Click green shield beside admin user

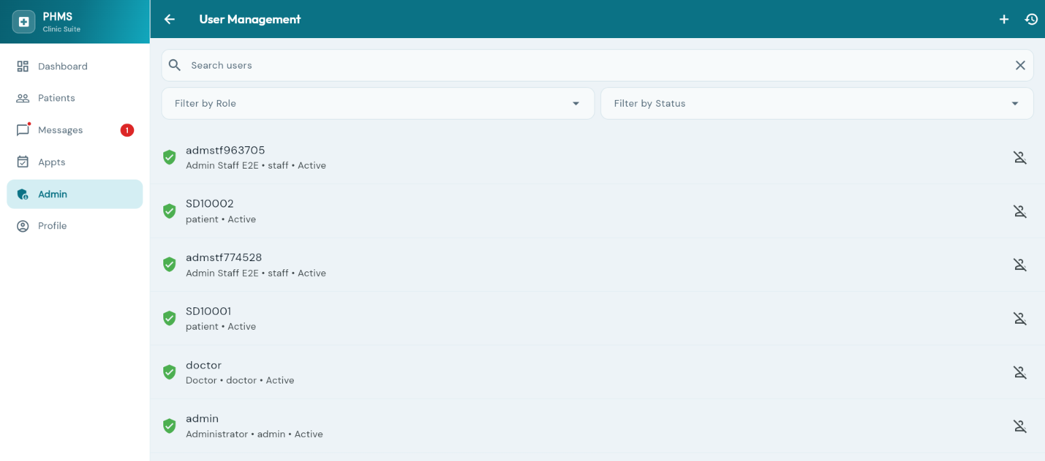169,426
